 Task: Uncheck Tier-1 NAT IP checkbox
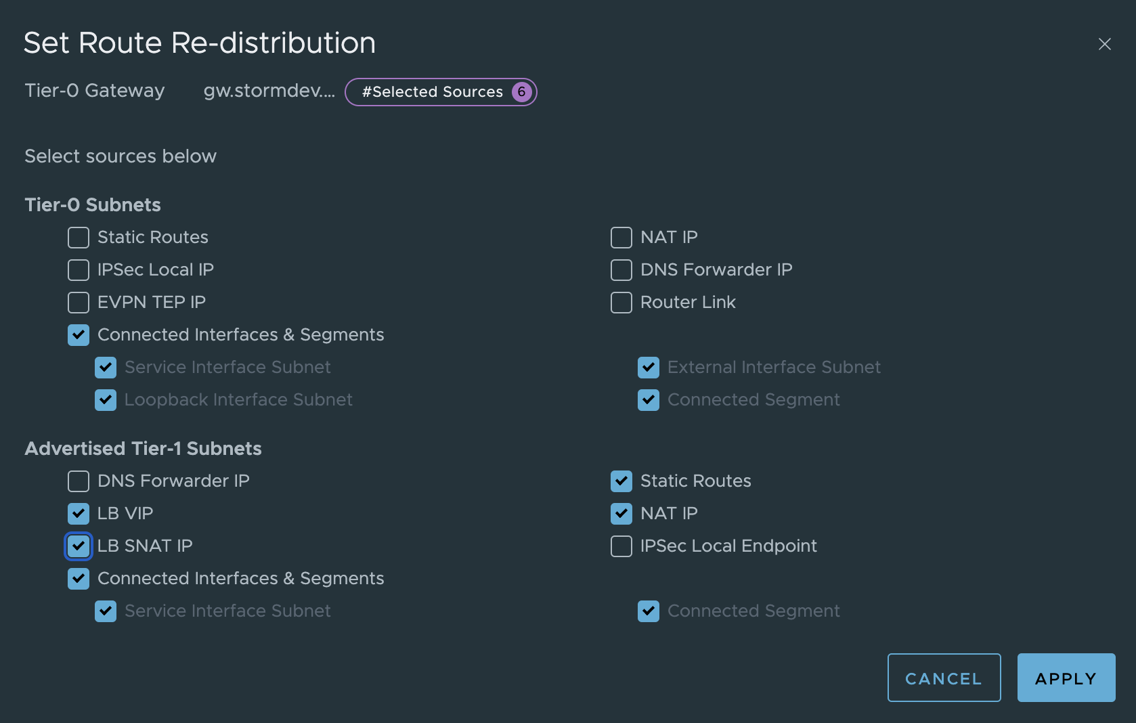pos(621,514)
